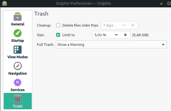Click the (5,48 GiB) size text

(x=140, y=35)
